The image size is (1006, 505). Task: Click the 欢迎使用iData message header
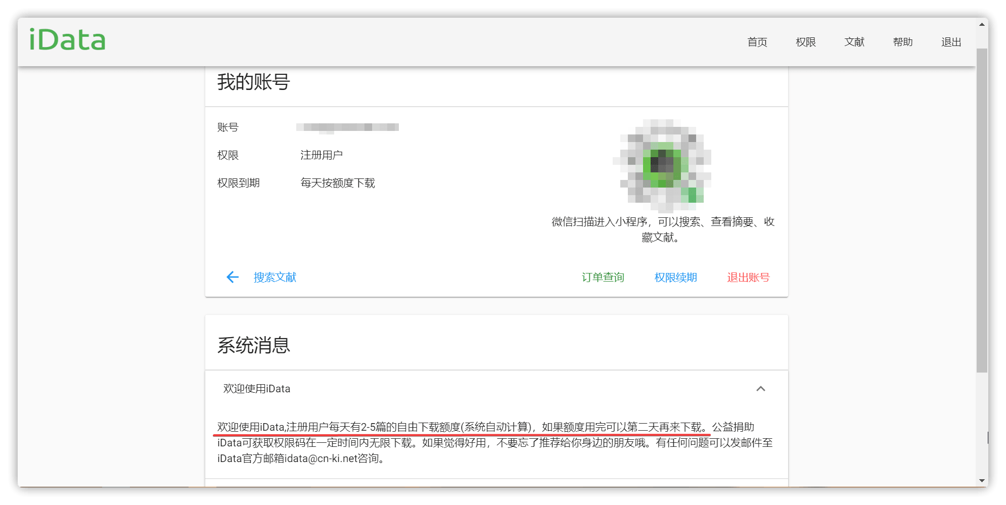point(496,389)
